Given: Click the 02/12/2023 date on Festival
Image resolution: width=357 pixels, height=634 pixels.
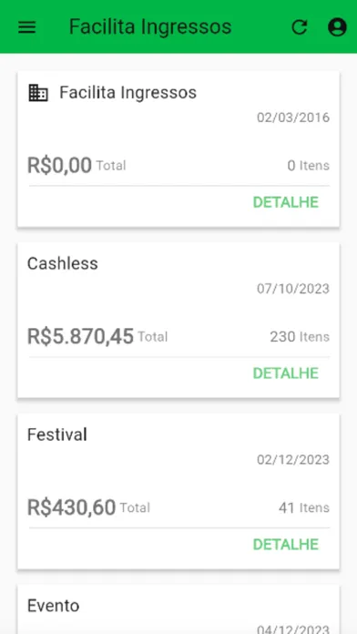Looking at the screenshot, I should (x=293, y=460).
